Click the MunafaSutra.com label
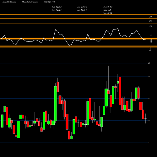 pos(30,2)
